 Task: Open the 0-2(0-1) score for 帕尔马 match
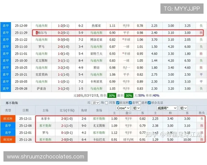63,33
